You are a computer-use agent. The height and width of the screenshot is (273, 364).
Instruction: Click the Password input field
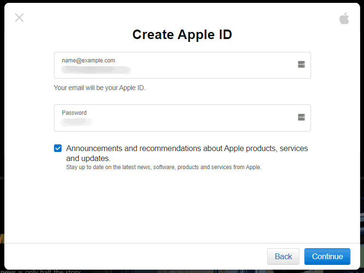pos(182,118)
